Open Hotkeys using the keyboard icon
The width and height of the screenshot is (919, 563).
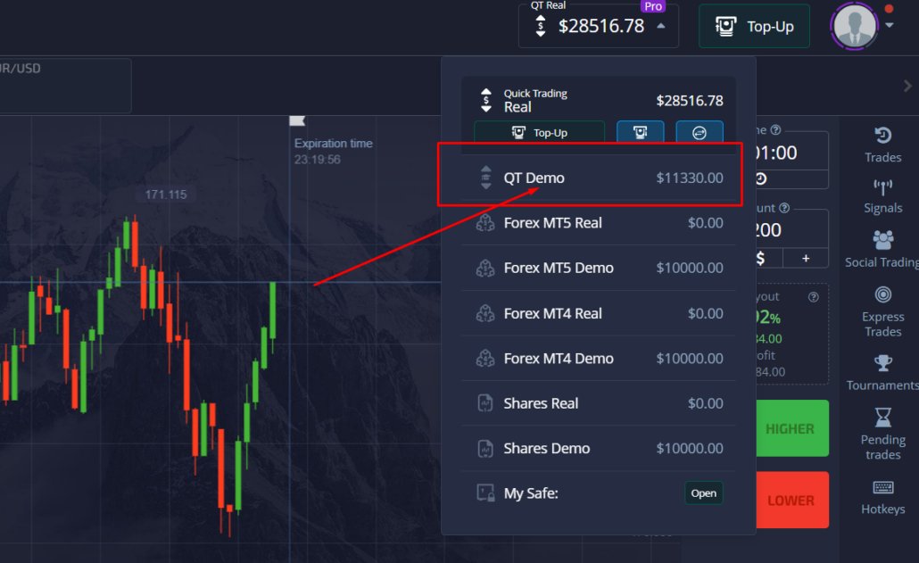882,488
